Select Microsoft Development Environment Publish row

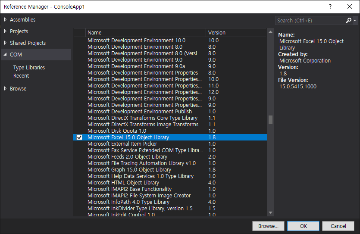[x=170, y=112]
